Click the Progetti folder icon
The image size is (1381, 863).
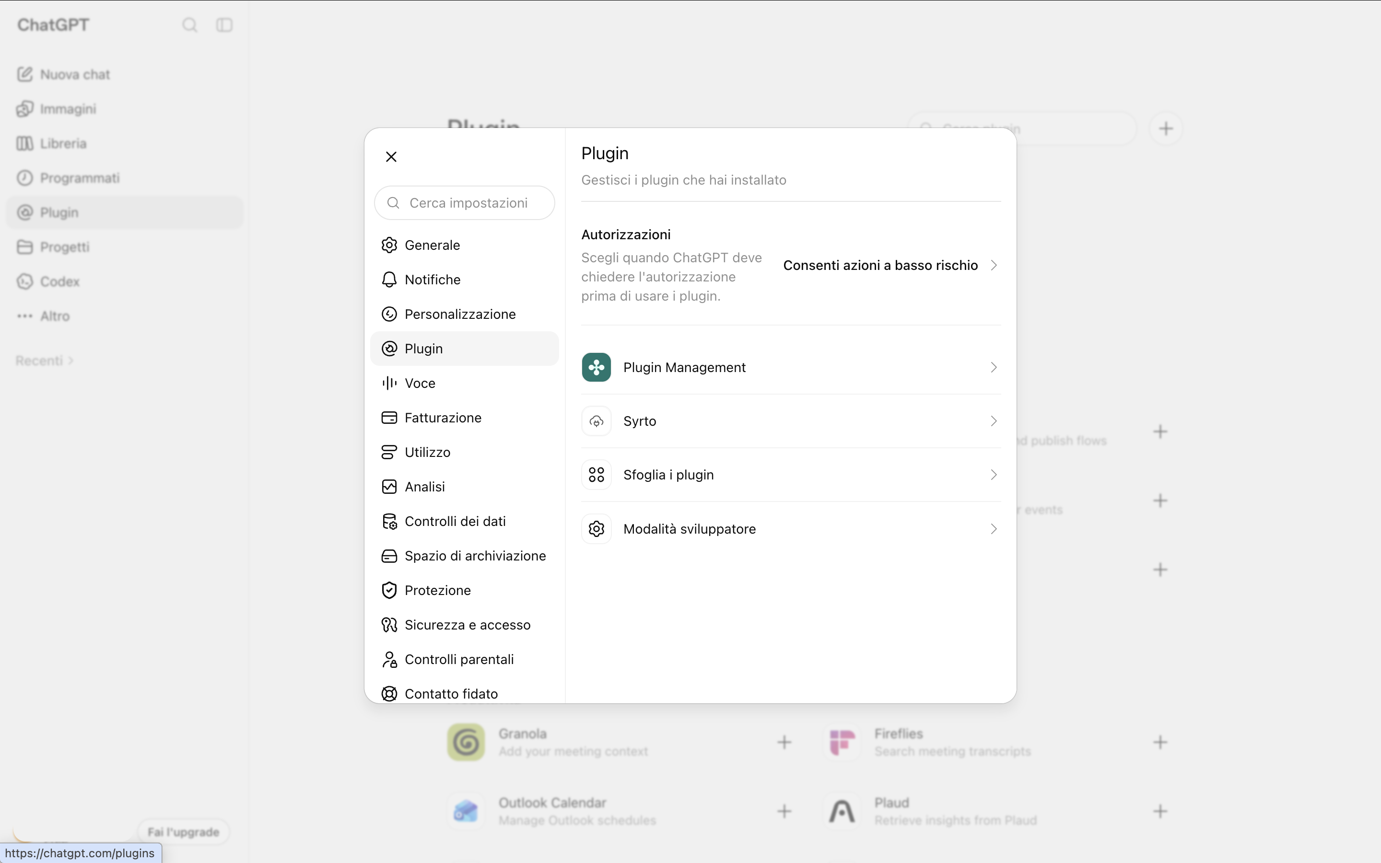click(x=24, y=247)
